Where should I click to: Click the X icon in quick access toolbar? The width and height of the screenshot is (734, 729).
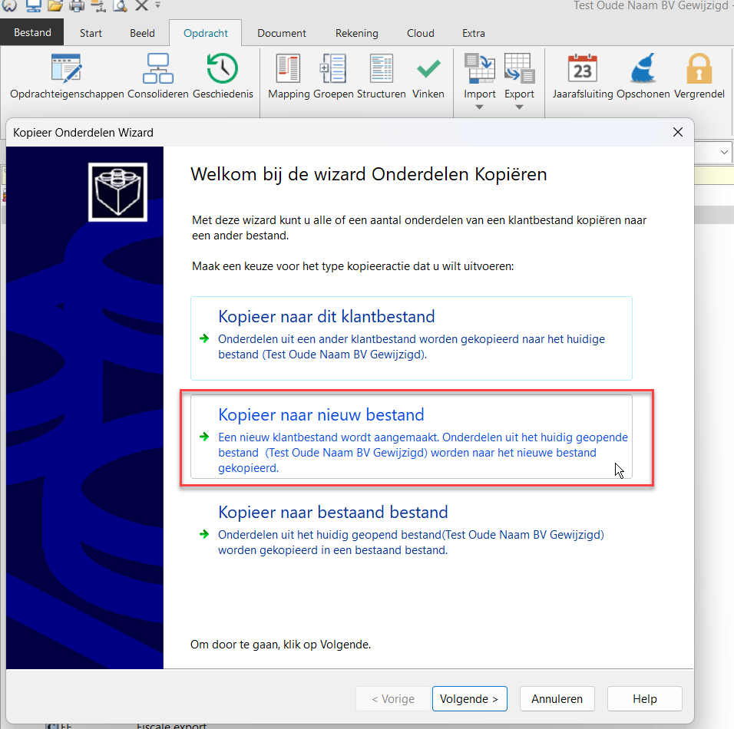click(141, 5)
